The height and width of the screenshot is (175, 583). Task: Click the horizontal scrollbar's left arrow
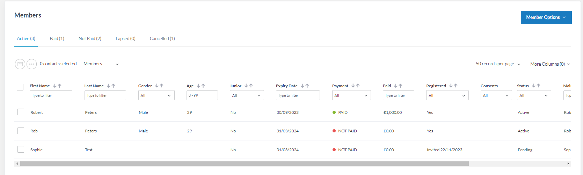coord(17,163)
